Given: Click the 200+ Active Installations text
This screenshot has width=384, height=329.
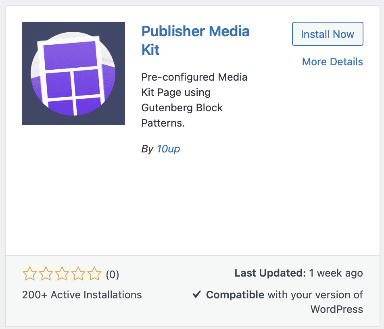Looking at the screenshot, I should [x=82, y=295].
